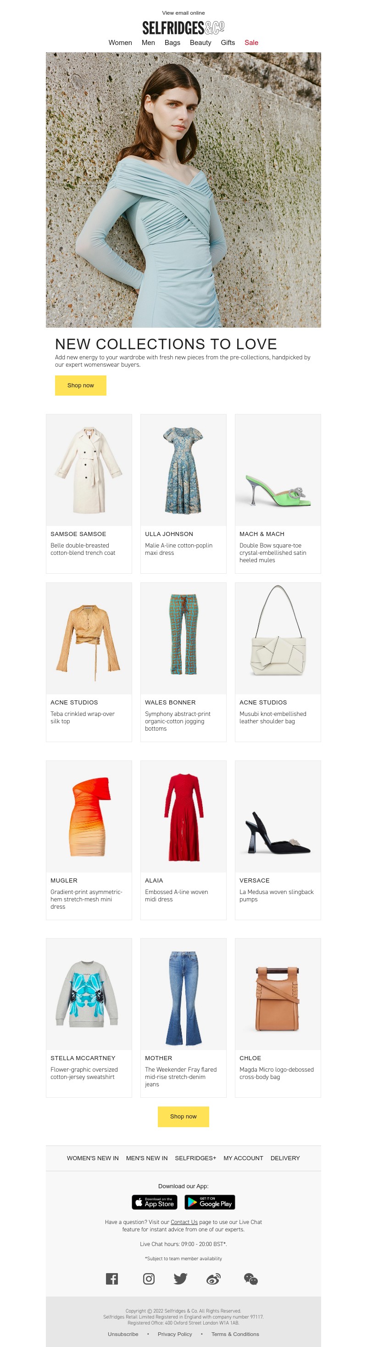367x1347 pixels.
Task: Click the Shop now button below products
Action: (x=183, y=1117)
